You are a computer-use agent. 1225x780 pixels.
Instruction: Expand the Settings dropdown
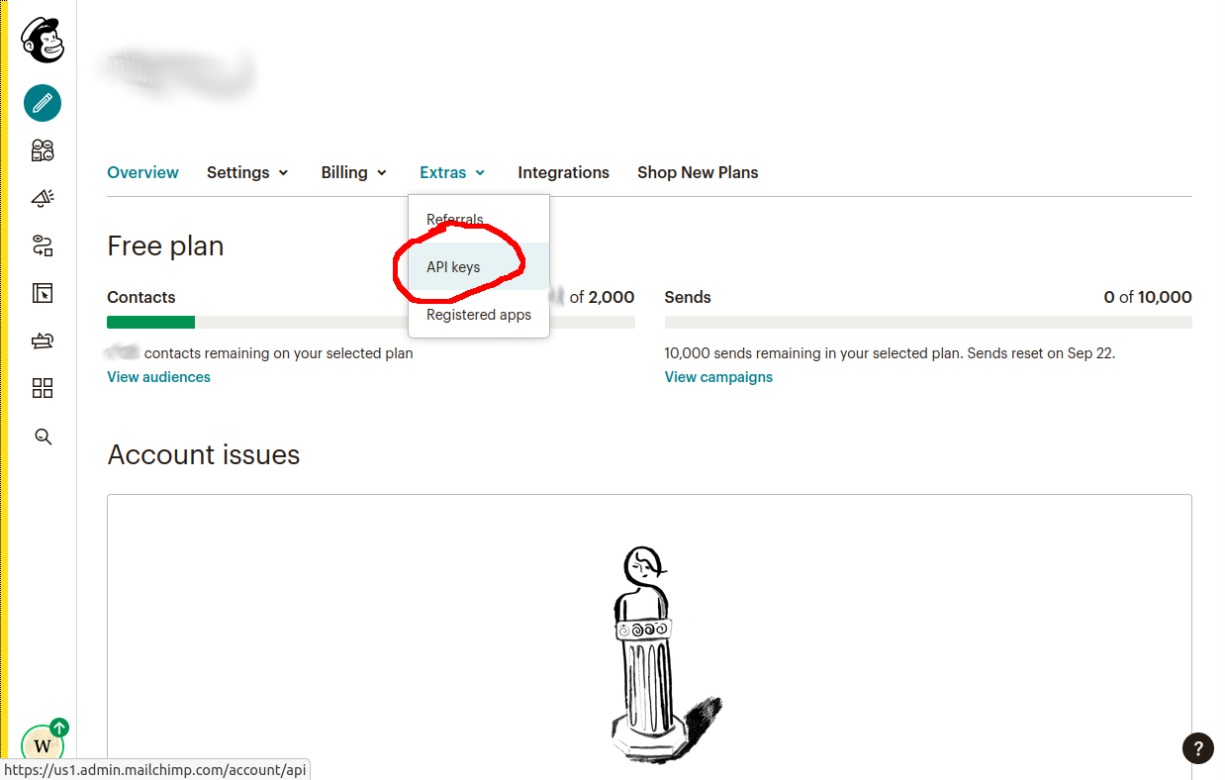247,172
